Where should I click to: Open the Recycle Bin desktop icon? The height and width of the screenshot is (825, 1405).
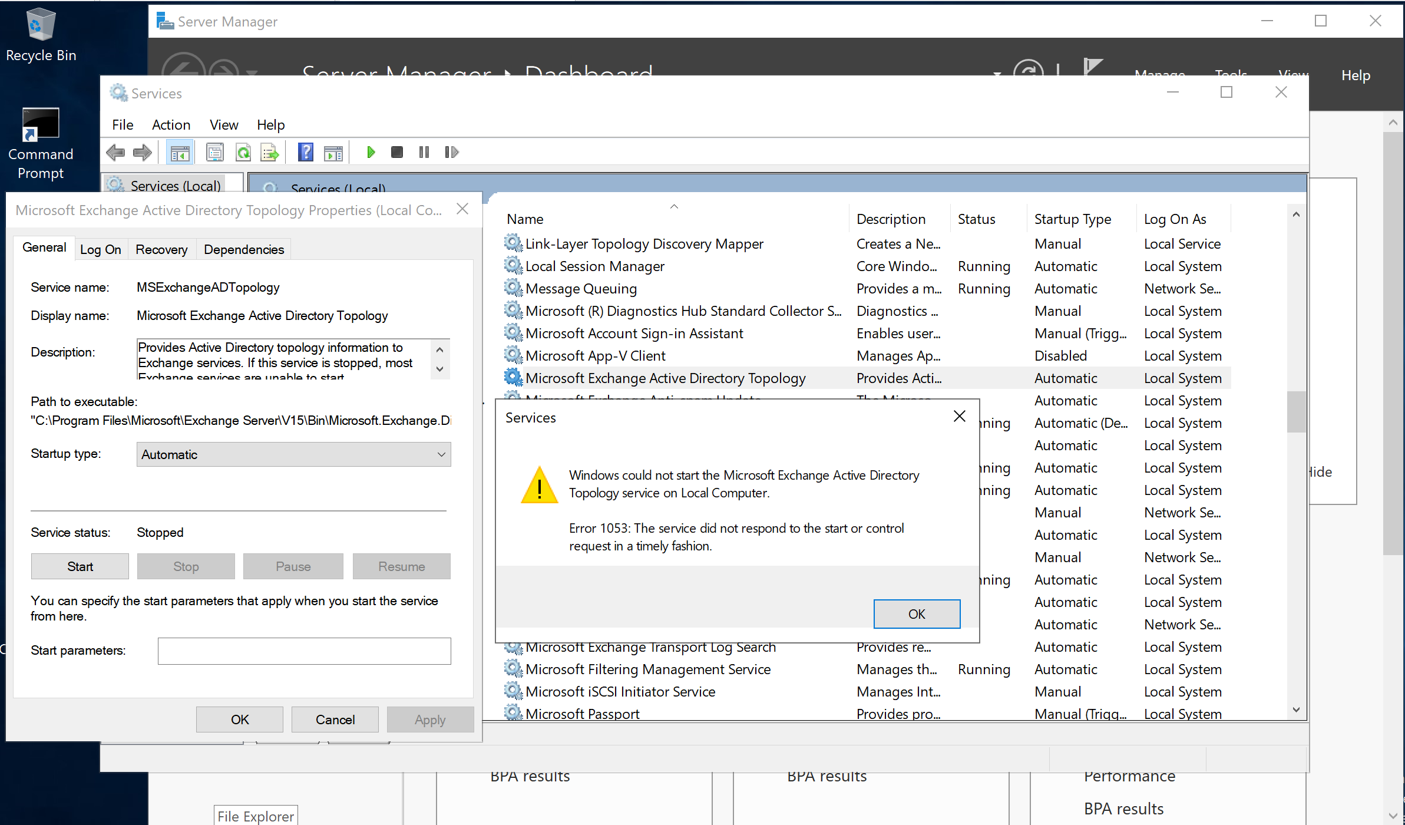(41, 35)
